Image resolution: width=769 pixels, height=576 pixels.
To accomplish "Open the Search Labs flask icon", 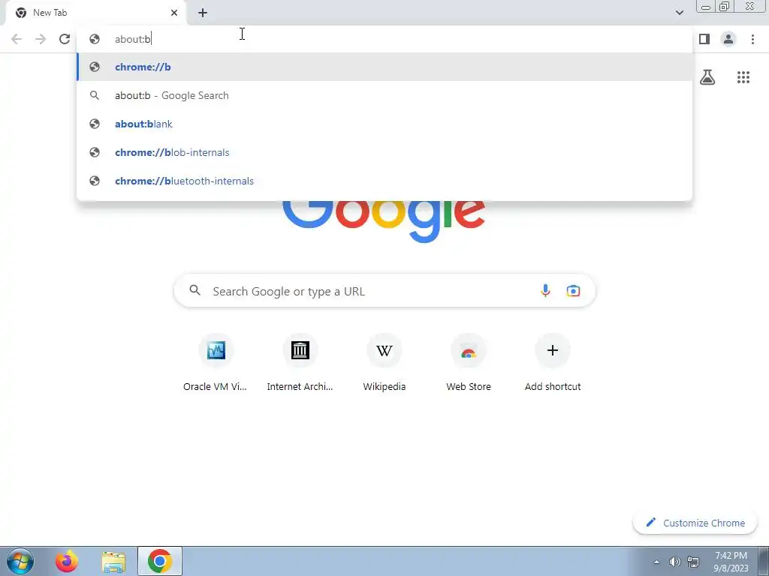I will pos(707,77).
